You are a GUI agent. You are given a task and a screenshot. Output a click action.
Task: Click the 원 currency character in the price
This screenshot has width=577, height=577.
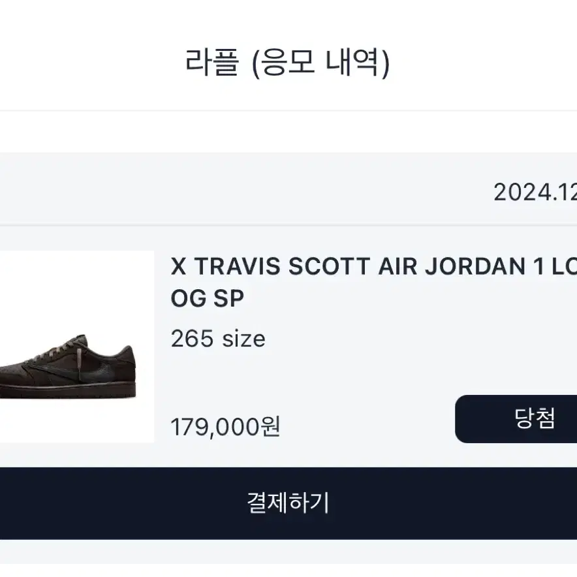pyautogui.click(x=270, y=427)
